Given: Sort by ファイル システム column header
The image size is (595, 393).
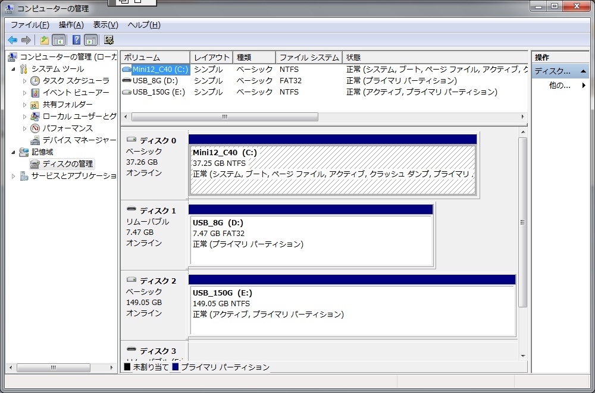Looking at the screenshot, I should (x=309, y=58).
